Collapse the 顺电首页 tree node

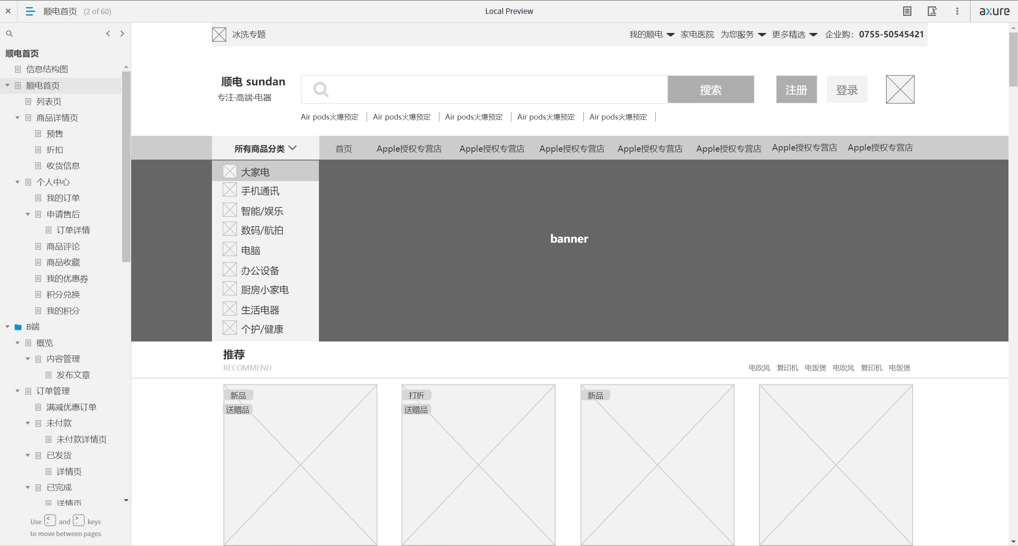(x=8, y=85)
